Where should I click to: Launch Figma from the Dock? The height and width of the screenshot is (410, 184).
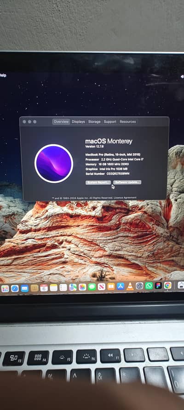[158, 285]
